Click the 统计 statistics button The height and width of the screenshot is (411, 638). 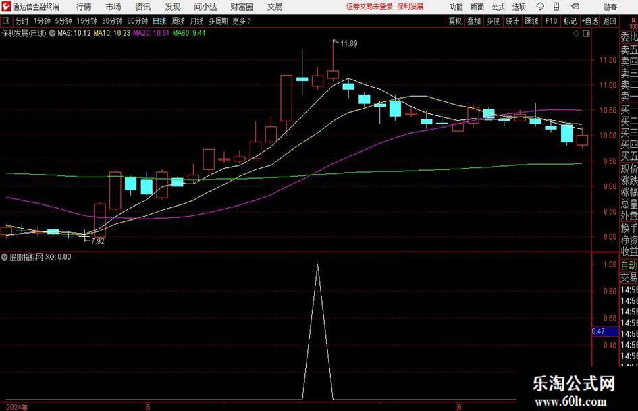(512, 21)
